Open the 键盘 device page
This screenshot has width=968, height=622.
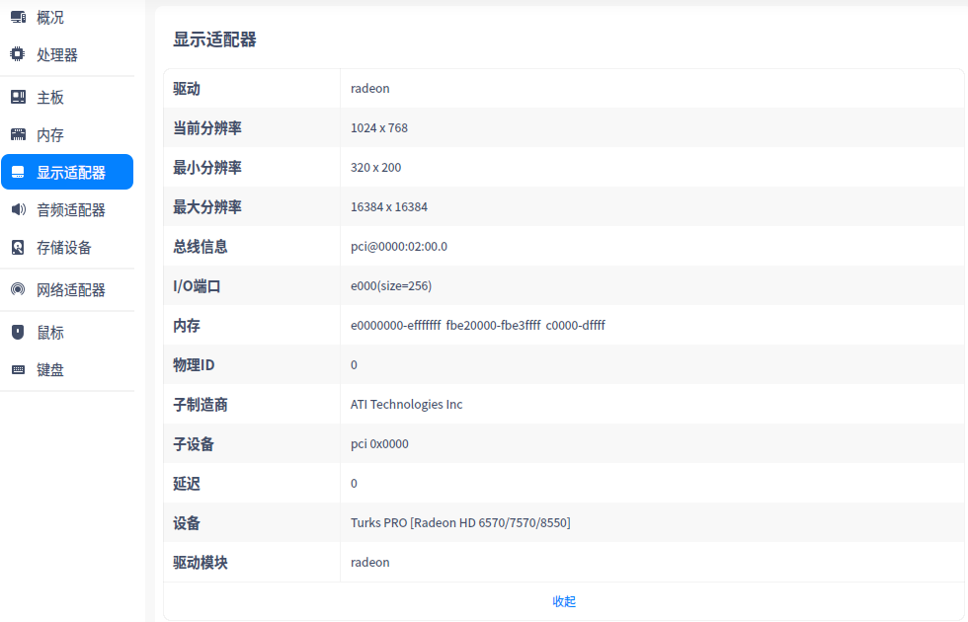pyautogui.click(x=67, y=369)
